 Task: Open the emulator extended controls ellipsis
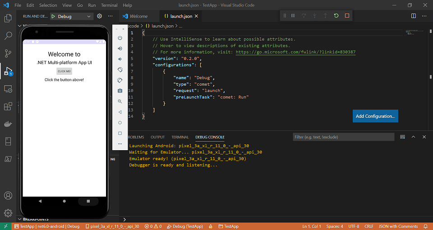pos(120,144)
